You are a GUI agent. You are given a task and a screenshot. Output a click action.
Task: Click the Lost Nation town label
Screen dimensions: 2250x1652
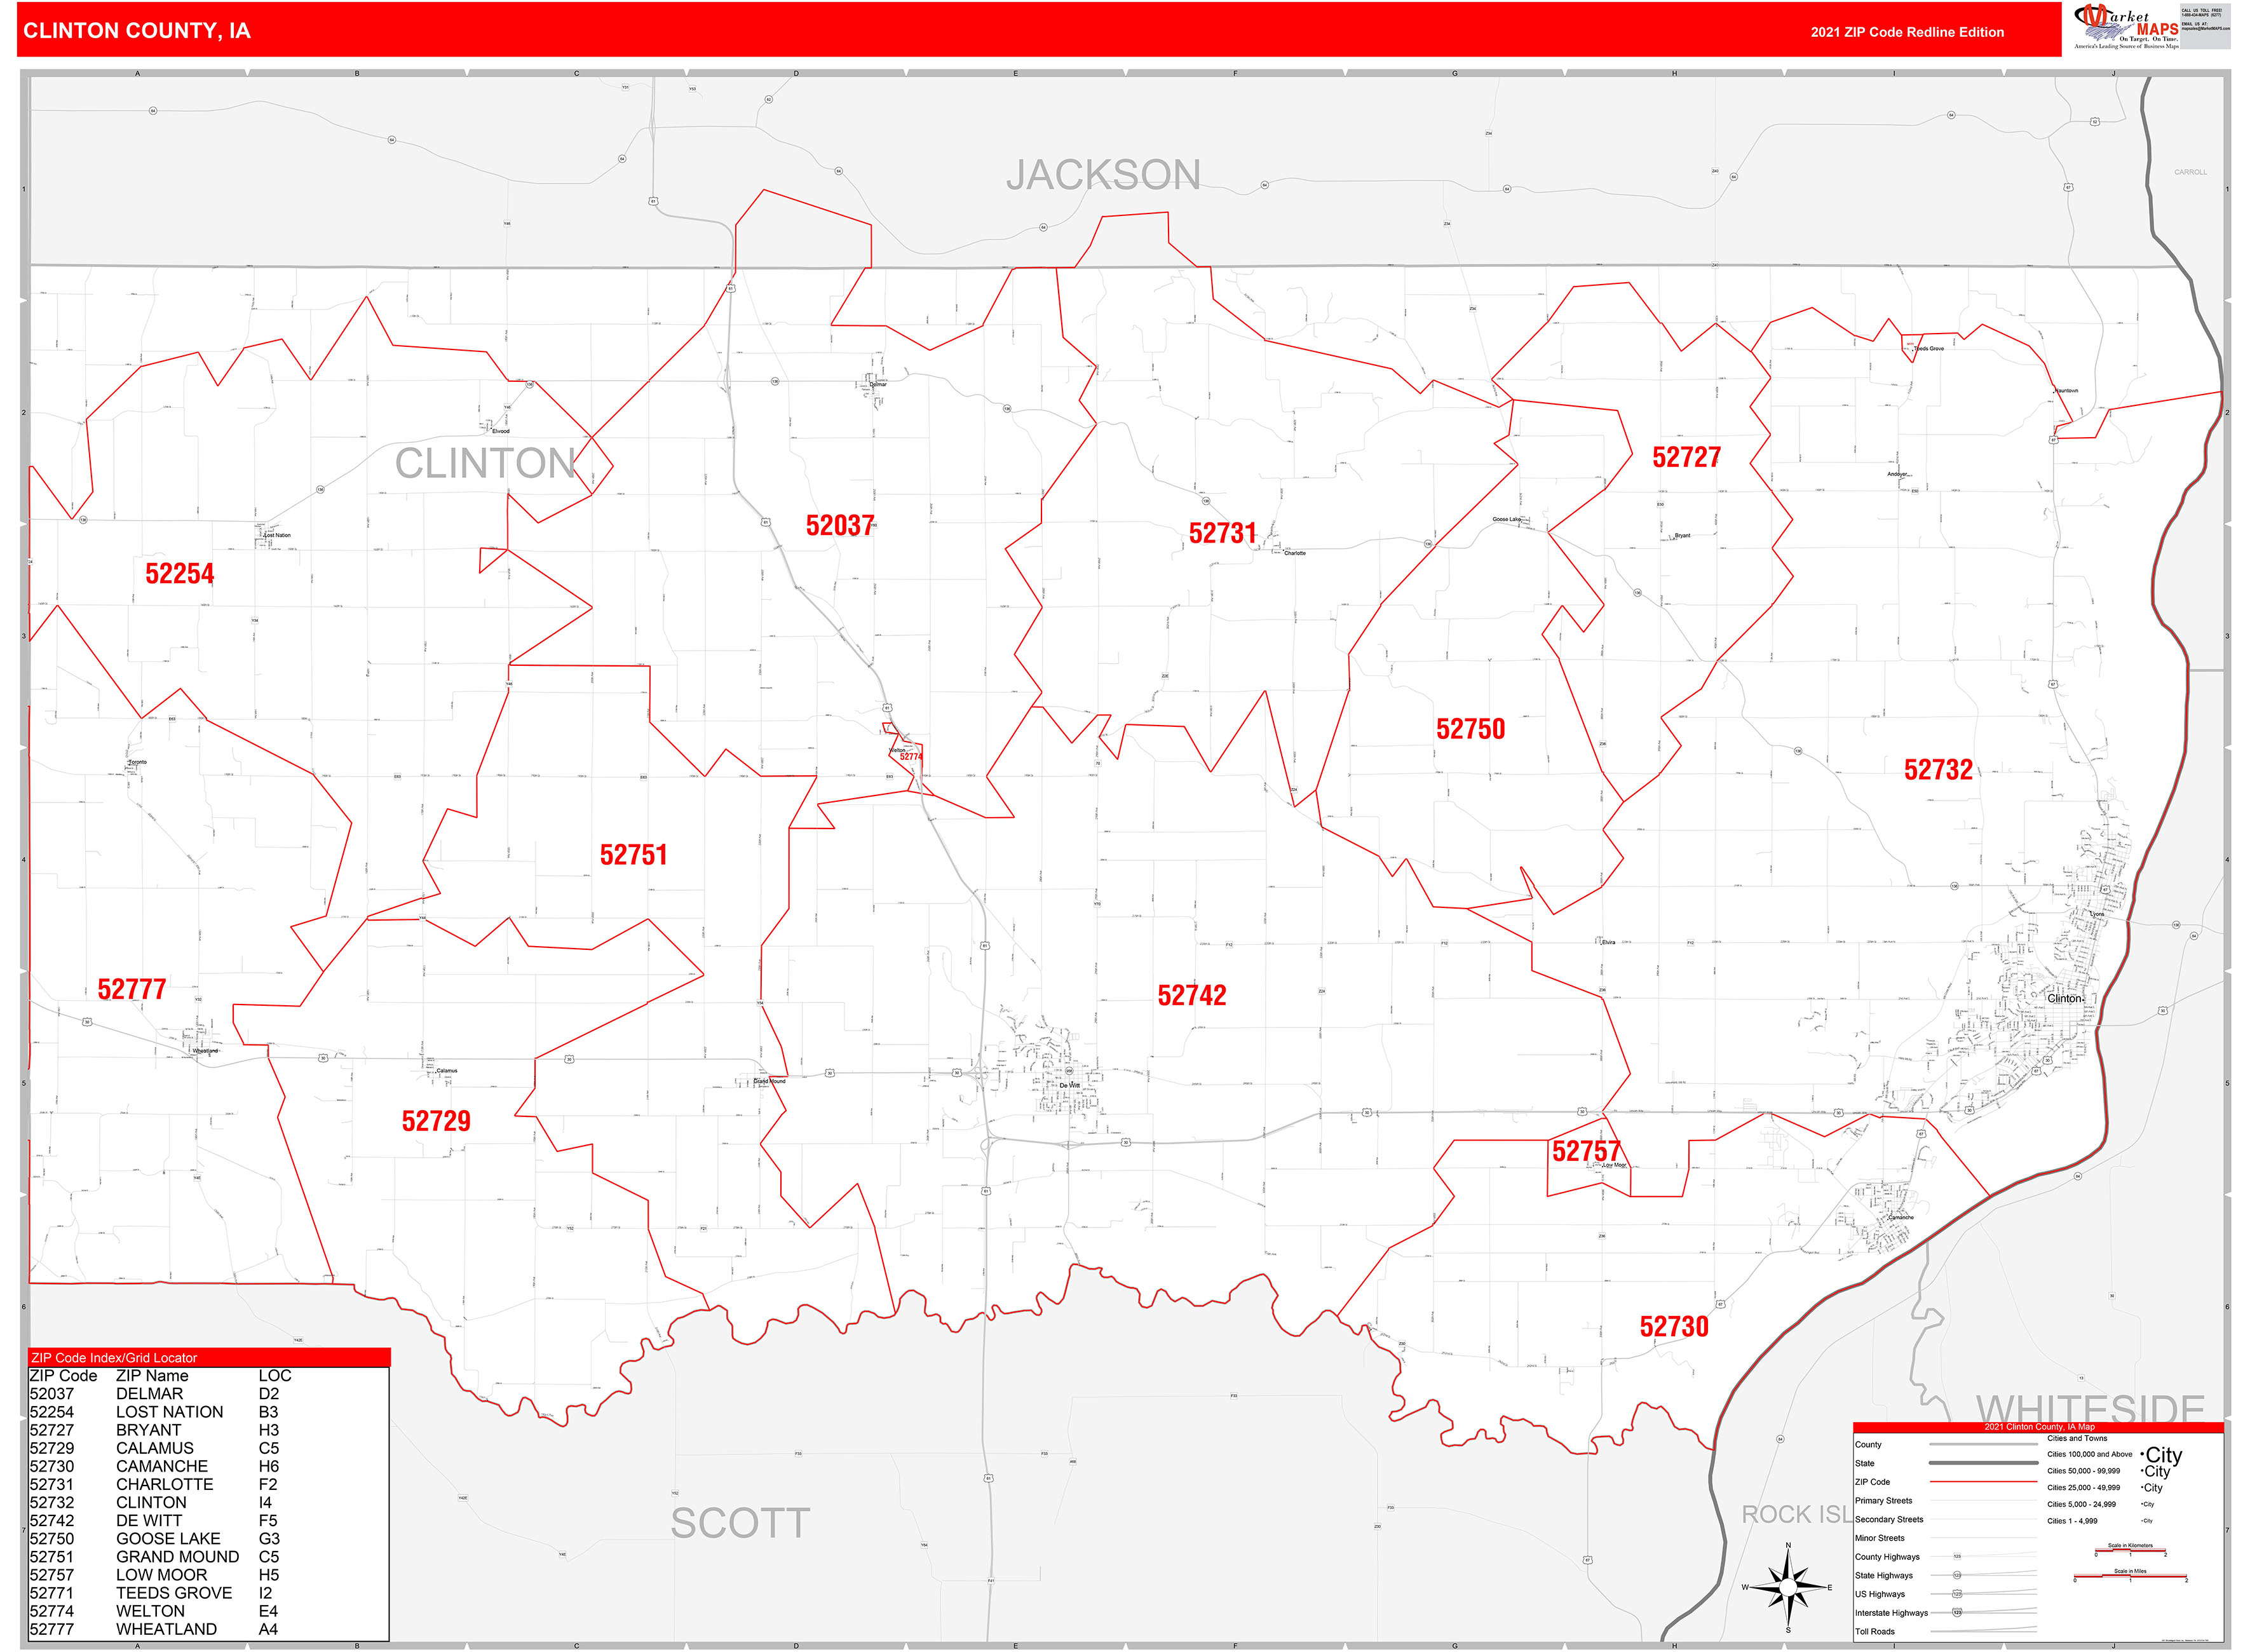(x=278, y=535)
